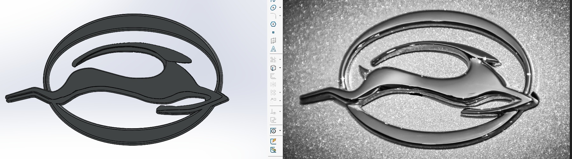This screenshot has height=159, width=572.
Task: Open the Sketch Fillet dropdown arrow
Action: click(280, 16)
